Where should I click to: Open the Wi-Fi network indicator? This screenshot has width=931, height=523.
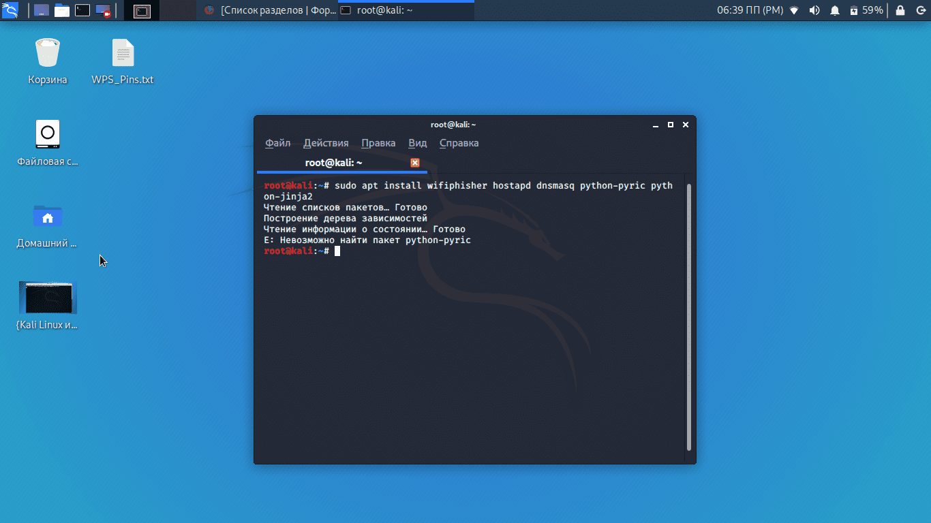point(794,10)
